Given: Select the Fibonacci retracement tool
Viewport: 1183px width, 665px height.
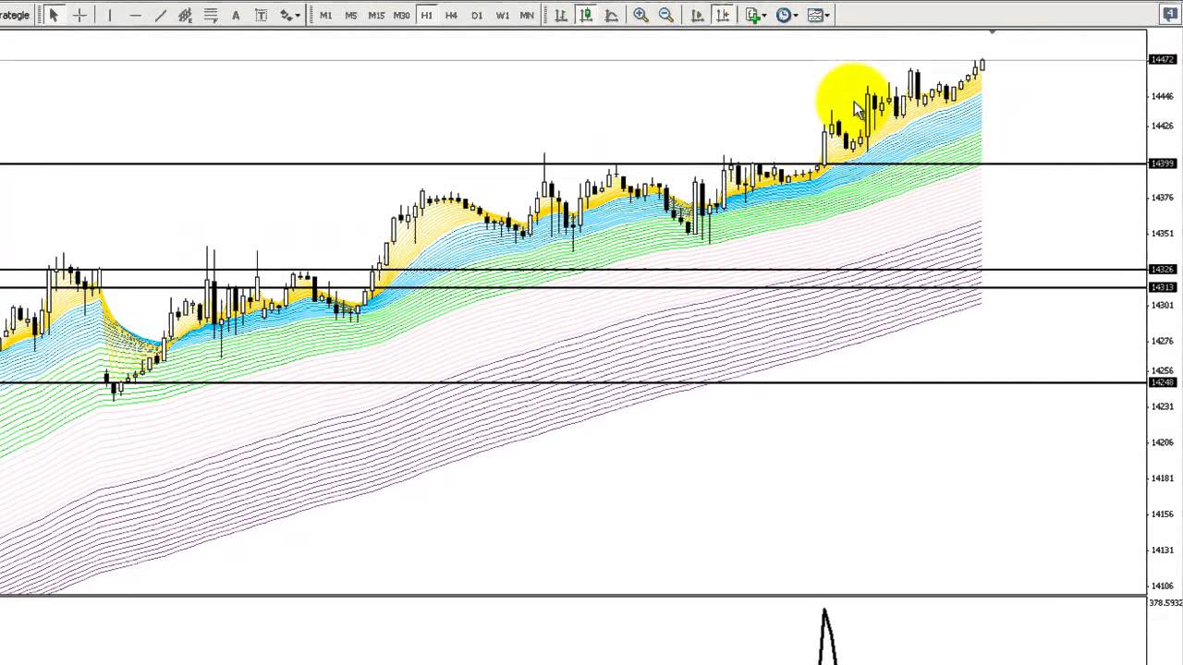Looking at the screenshot, I should click(211, 15).
